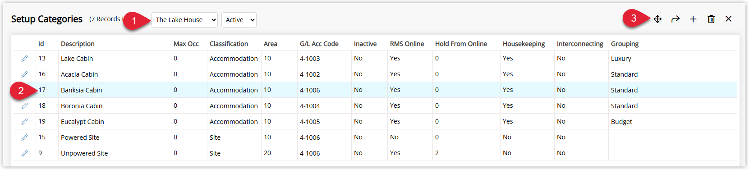Click Classification Site in Powered Site row
749x170 pixels.
215,138
